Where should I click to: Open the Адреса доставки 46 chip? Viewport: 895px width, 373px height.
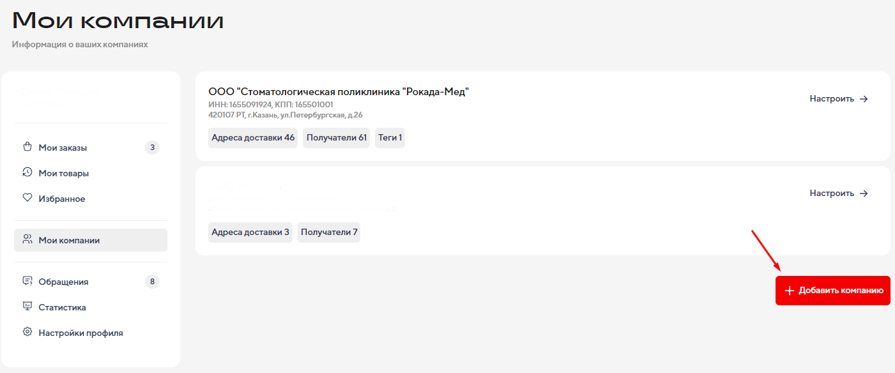tap(253, 138)
